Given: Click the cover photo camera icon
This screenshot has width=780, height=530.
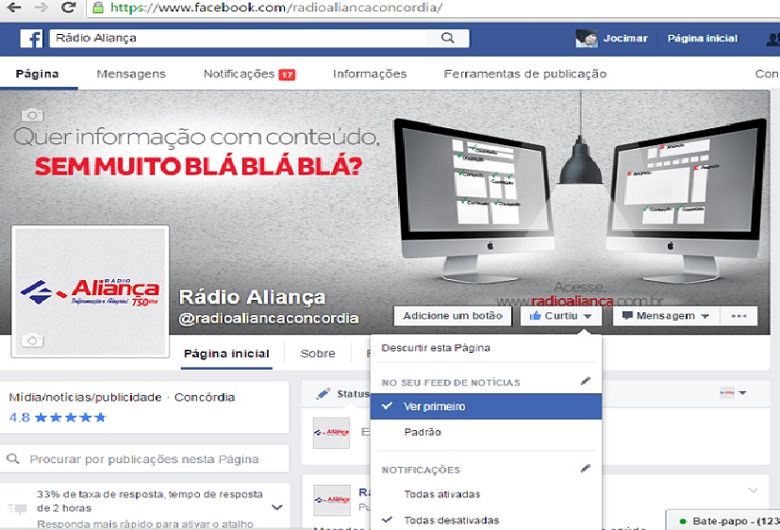Looking at the screenshot, I should coord(32,115).
